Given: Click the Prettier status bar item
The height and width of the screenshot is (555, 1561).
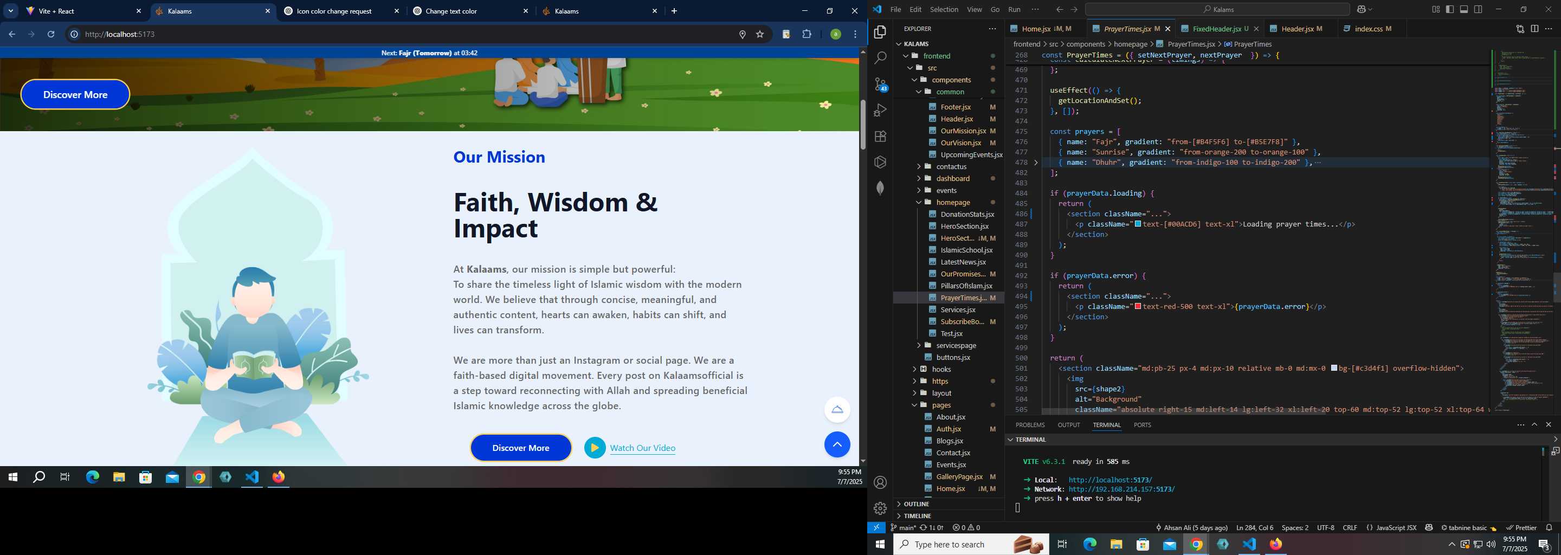Looking at the screenshot, I should [x=1521, y=528].
